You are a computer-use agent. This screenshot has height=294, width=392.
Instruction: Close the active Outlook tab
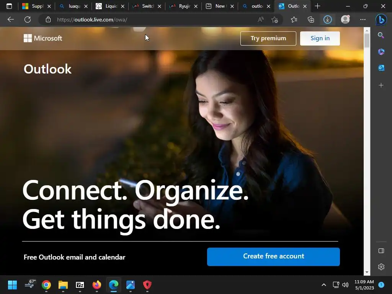305,6
